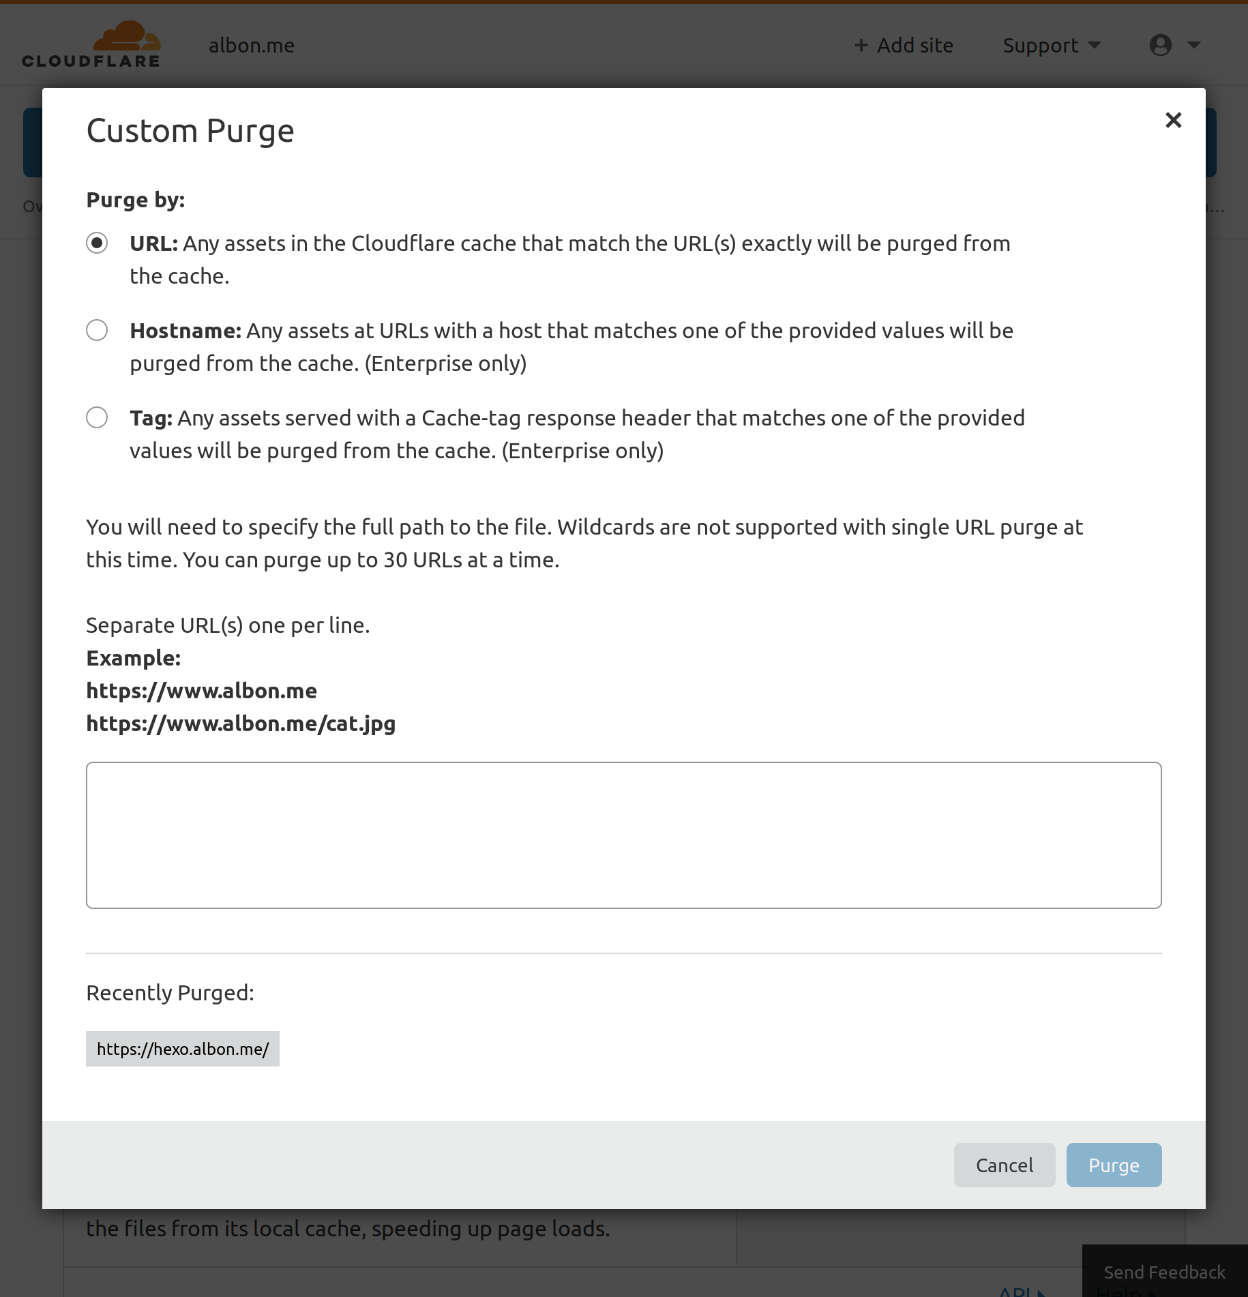Click the arrow icon next to API
Screen dimensions: 1248x1297
pyautogui.click(x=1041, y=1295)
